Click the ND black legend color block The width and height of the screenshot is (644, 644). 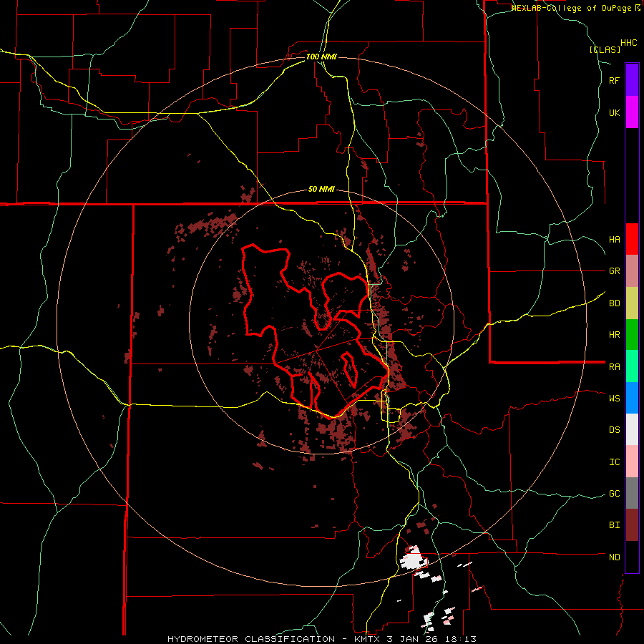632,557
